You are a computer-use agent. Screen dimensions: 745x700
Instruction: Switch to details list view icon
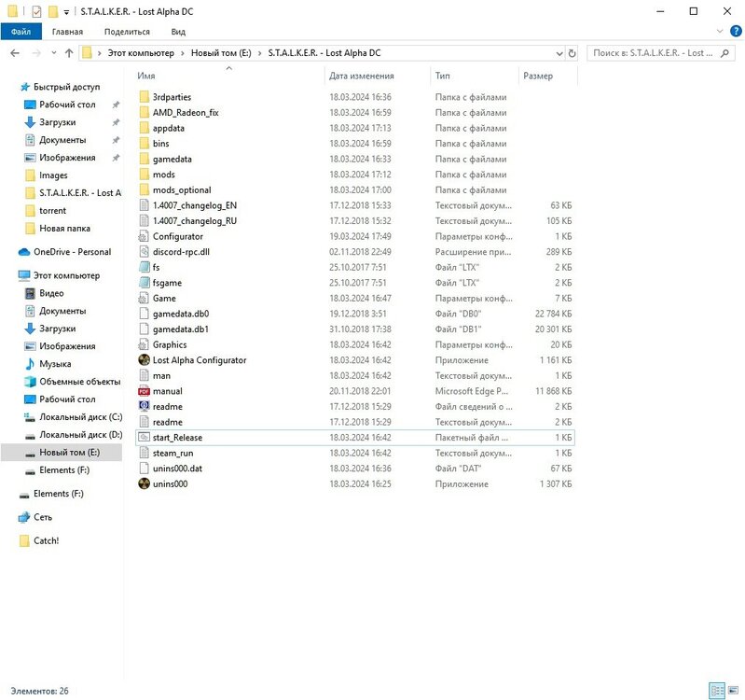[x=716, y=691]
